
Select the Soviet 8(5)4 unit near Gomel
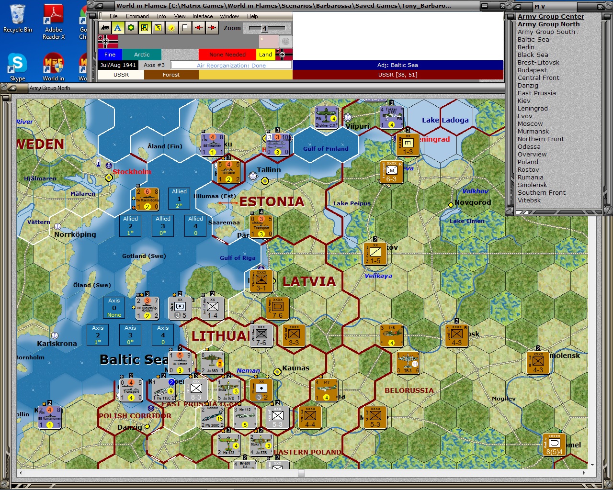(x=554, y=445)
